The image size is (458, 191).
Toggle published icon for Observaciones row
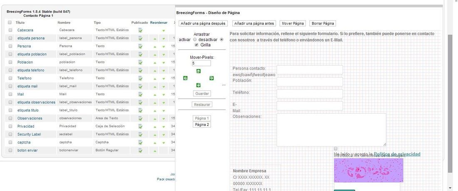[140, 118]
